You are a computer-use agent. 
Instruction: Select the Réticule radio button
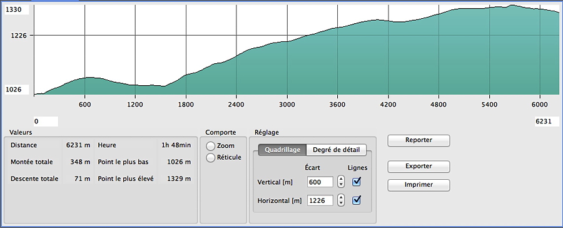(x=211, y=157)
